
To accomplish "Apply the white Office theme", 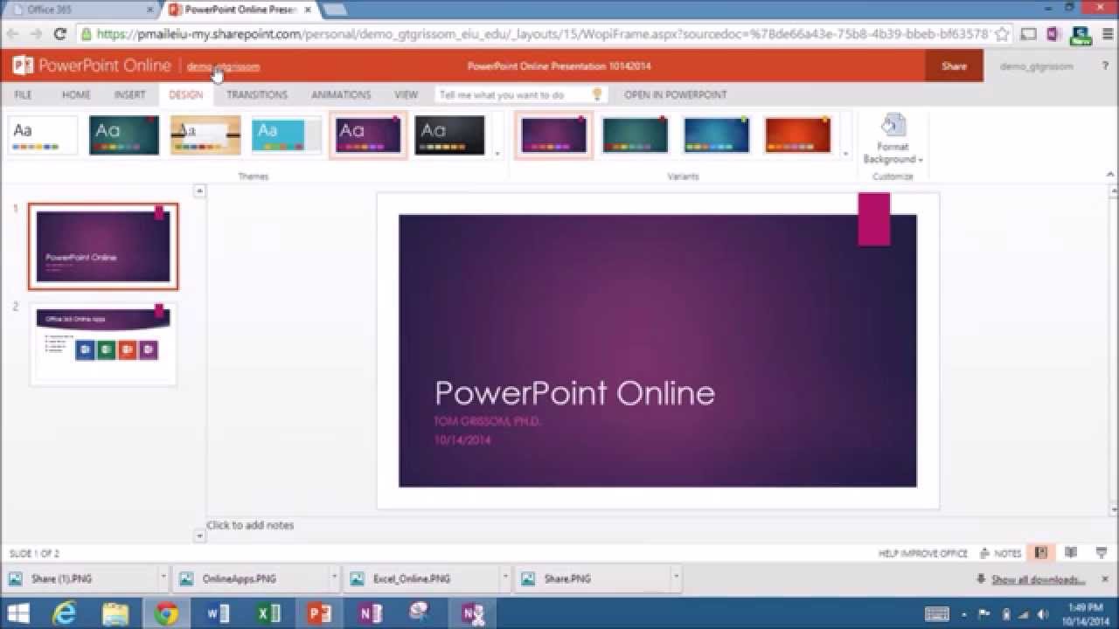I will click(43, 135).
